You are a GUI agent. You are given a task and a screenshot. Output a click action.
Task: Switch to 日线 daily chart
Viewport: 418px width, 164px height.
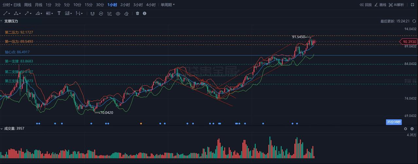(17, 5)
